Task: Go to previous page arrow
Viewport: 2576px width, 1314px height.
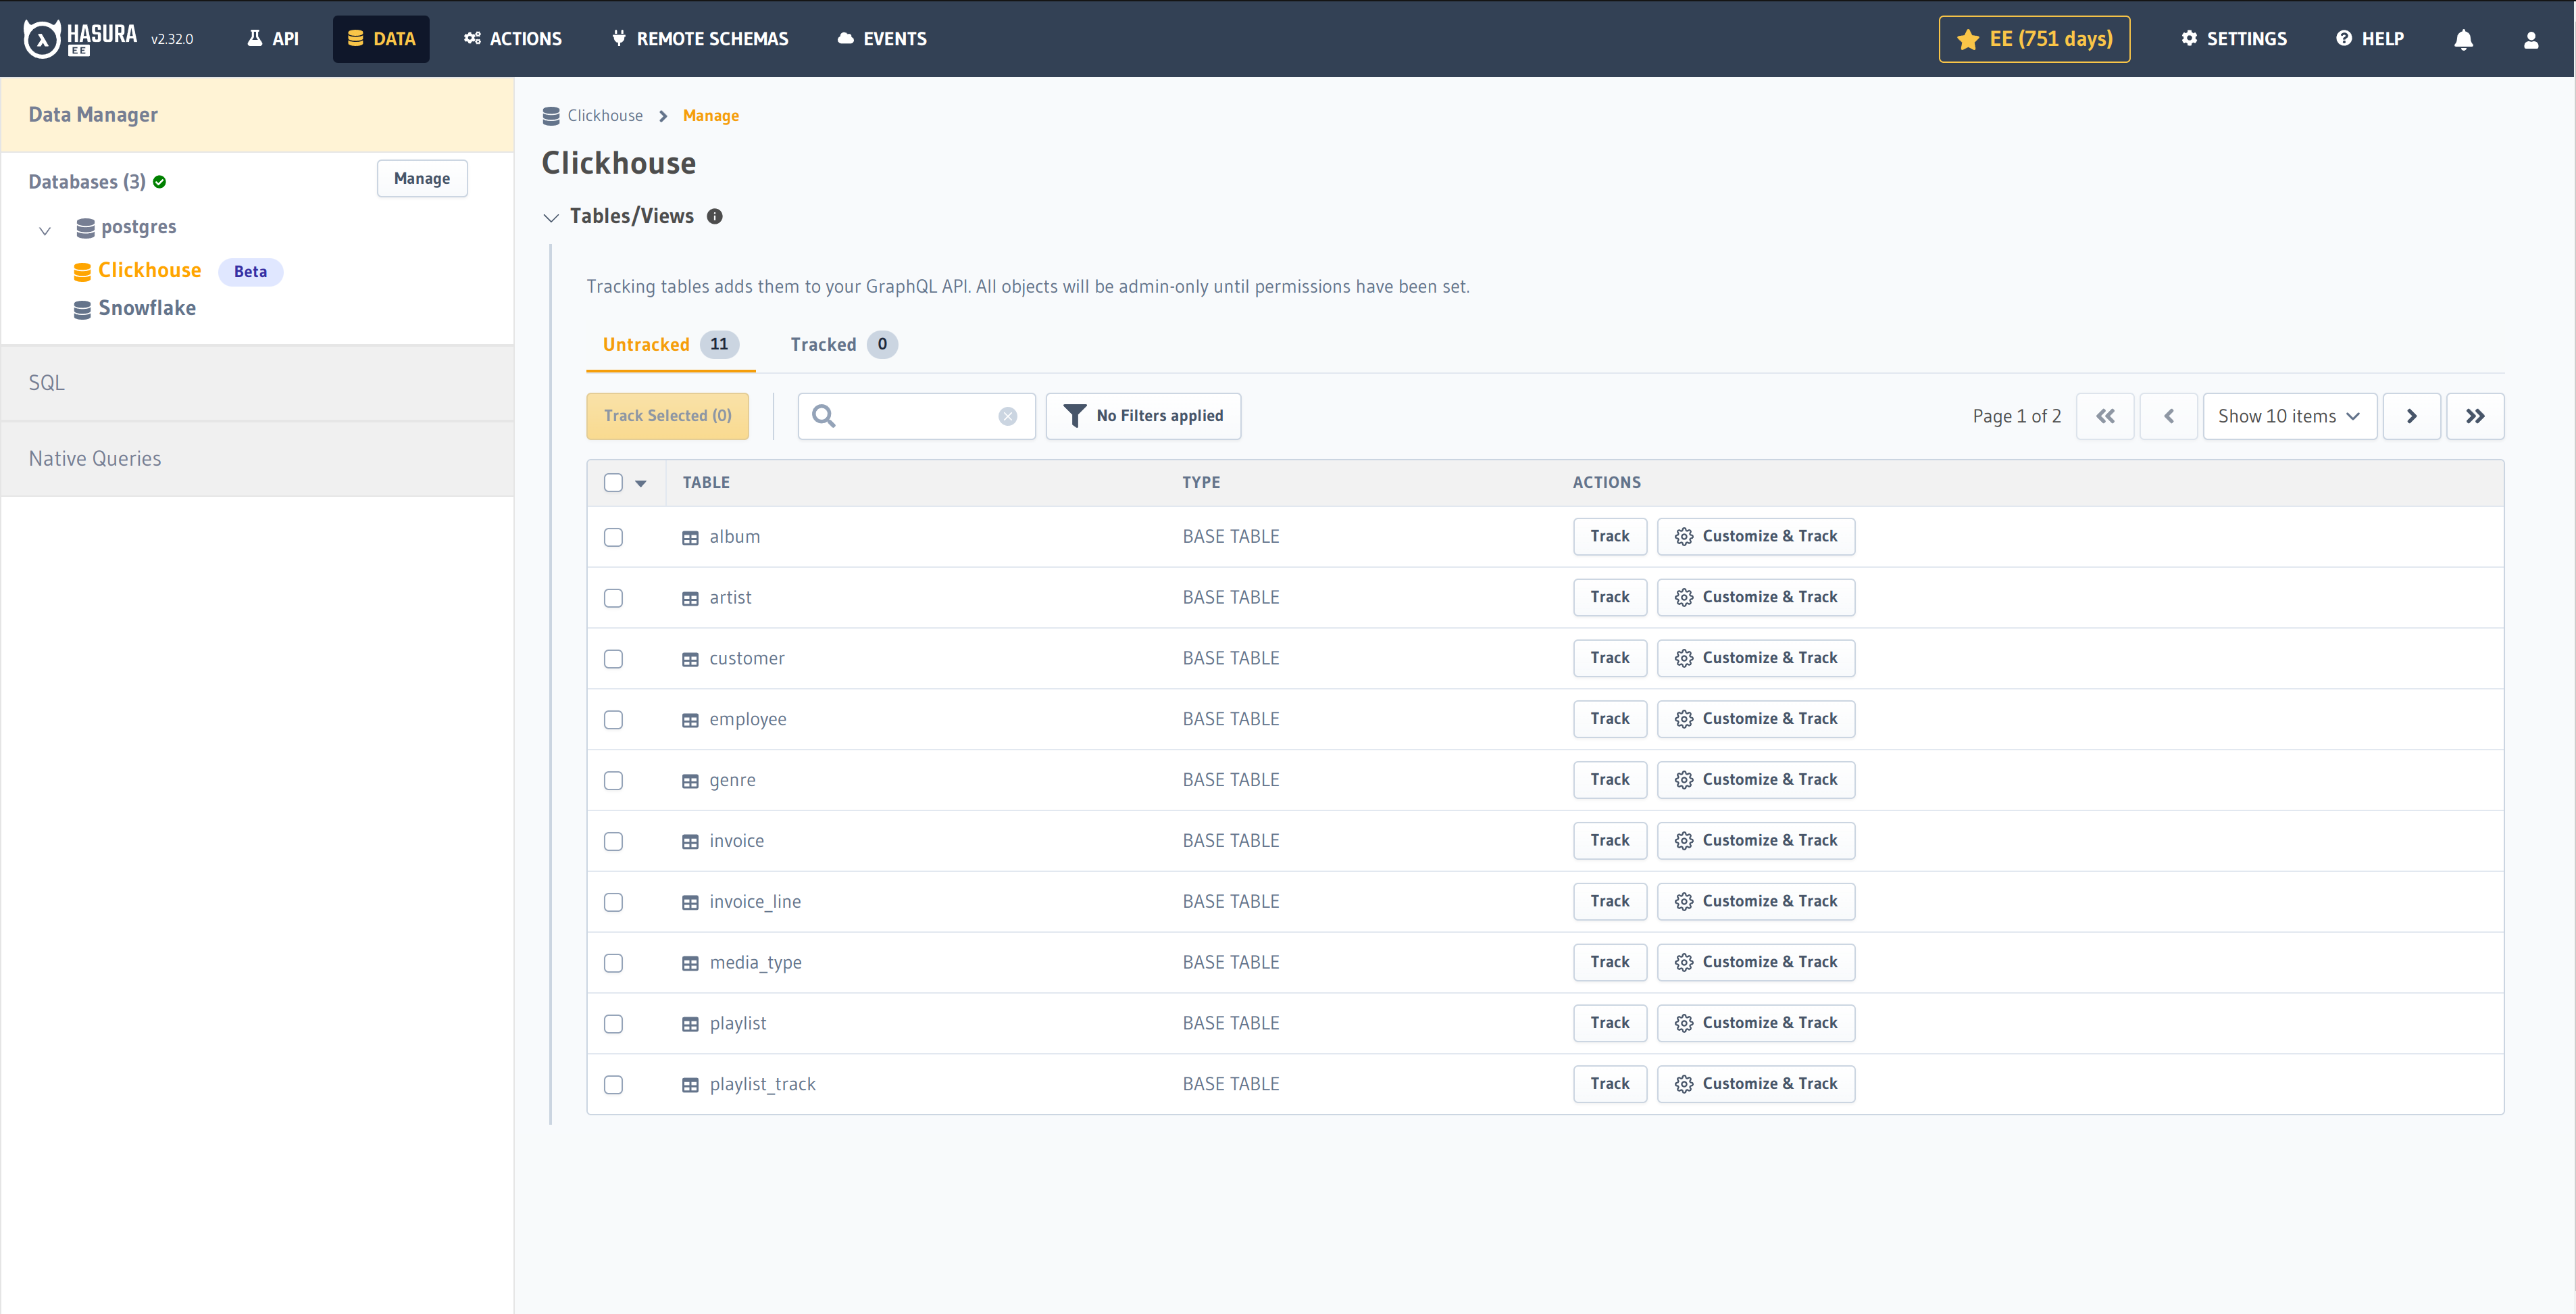Action: coord(2168,416)
